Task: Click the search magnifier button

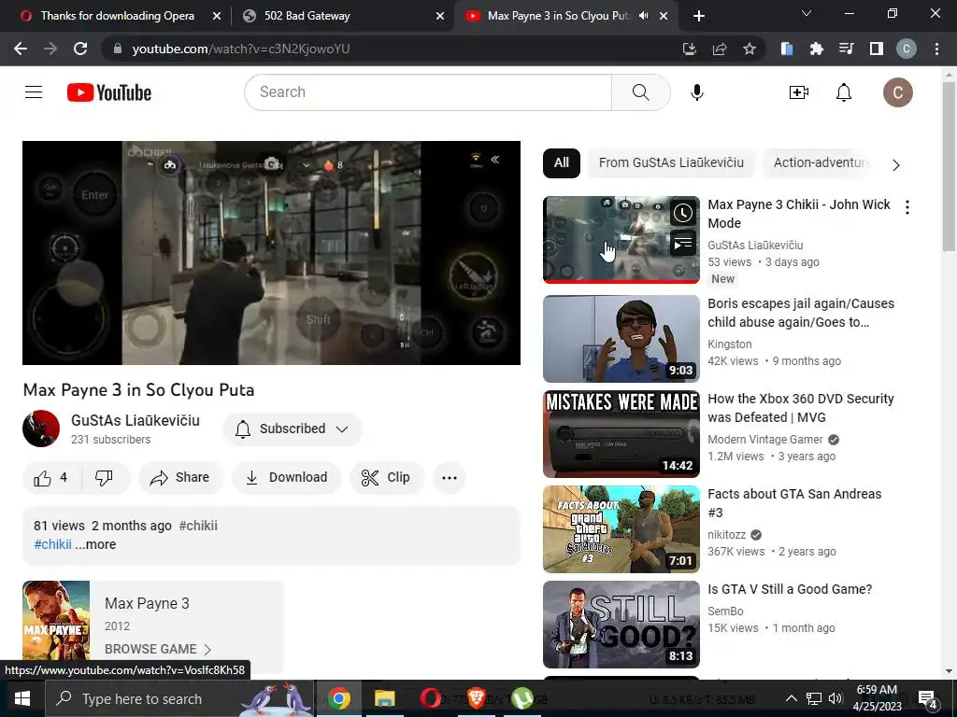Action: (x=640, y=92)
